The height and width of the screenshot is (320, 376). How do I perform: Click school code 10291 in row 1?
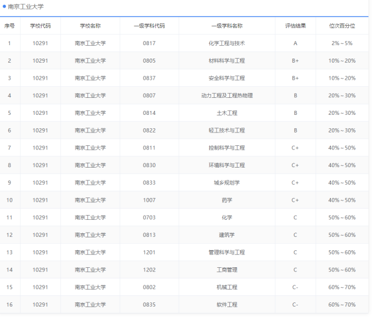pos(40,43)
